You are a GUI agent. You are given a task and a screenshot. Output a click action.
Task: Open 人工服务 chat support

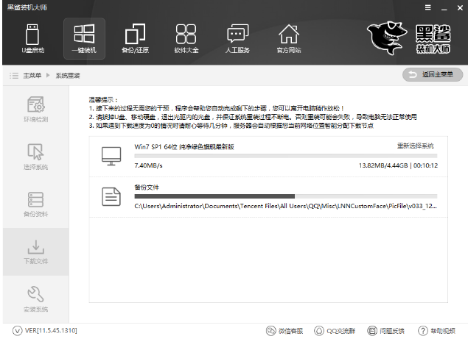[x=238, y=38]
